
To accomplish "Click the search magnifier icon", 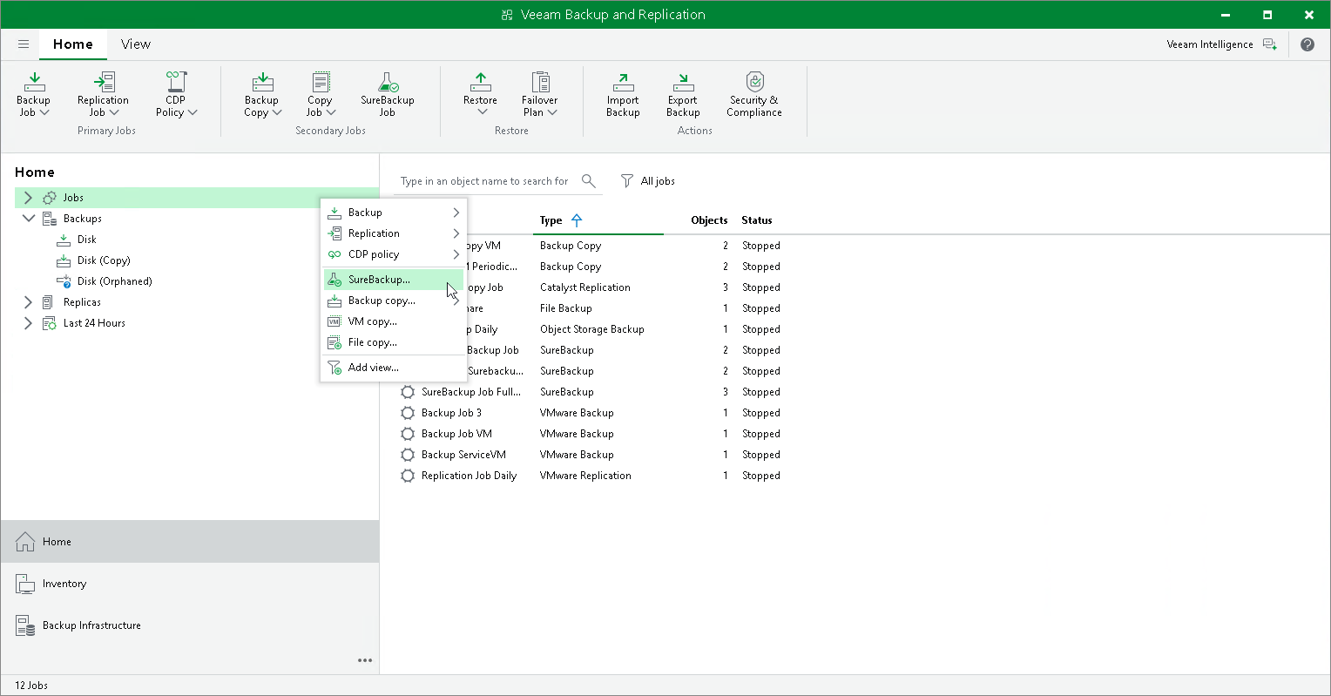I will coord(589,180).
